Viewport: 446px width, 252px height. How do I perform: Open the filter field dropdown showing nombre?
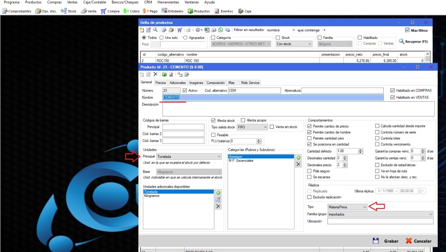281,30
